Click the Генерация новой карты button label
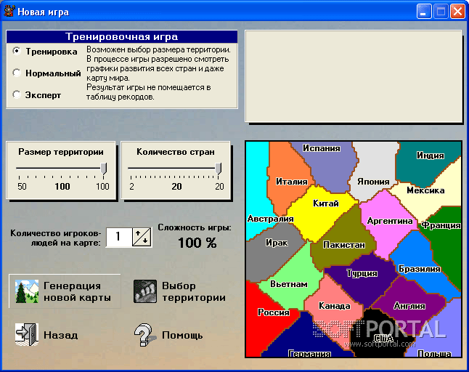Image resolution: width=469 pixels, height=372 pixels. 77,291
